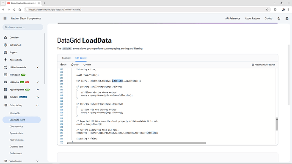Bookmark this page with star icon
The width and height of the screenshot is (292, 164).
(267, 10)
